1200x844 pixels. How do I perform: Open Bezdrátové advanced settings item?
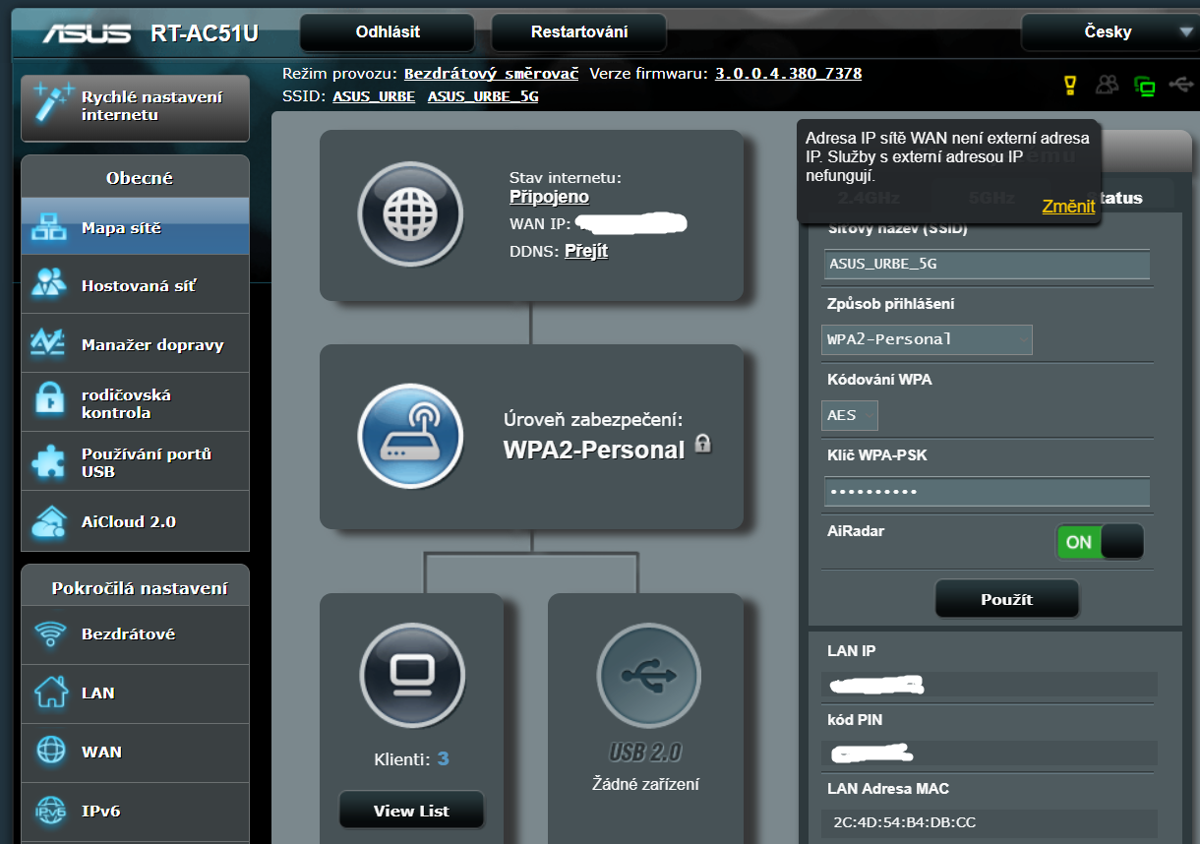click(136, 633)
